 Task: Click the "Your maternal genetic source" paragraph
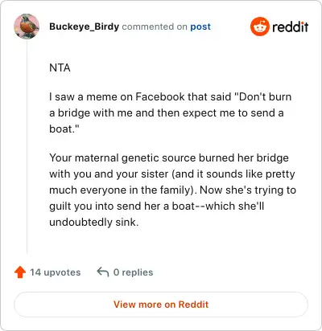(x=172, y=190)
